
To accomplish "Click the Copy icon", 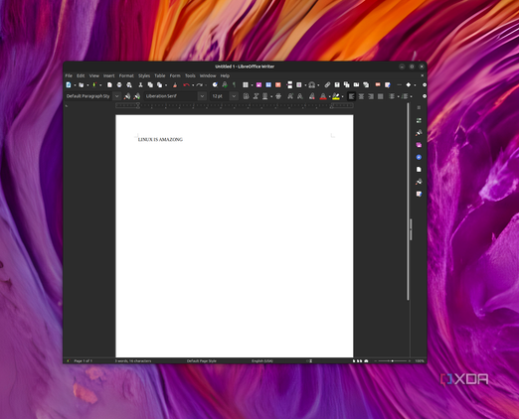I will pos(150,85).
